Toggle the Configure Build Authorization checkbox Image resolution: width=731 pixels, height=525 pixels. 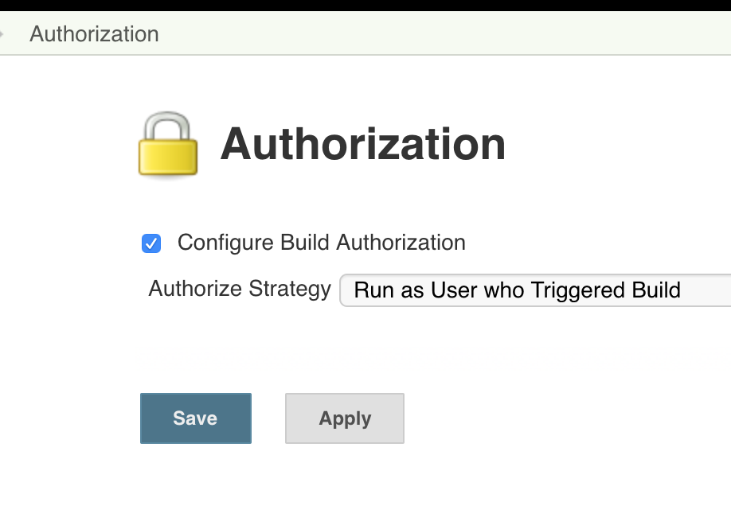click(151, 243)
